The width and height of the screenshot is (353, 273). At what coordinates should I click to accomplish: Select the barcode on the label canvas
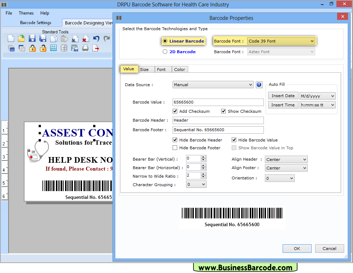77,186
